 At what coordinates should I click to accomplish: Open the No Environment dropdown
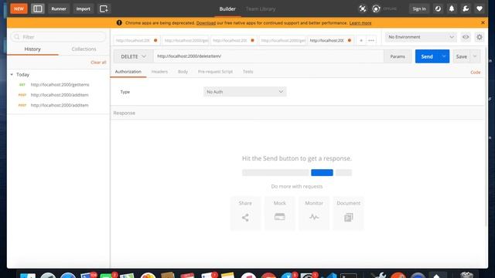(421, 37)
